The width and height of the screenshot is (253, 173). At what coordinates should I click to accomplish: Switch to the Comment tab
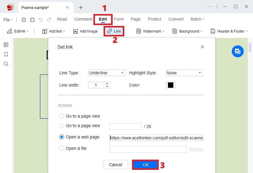[83, 19]
